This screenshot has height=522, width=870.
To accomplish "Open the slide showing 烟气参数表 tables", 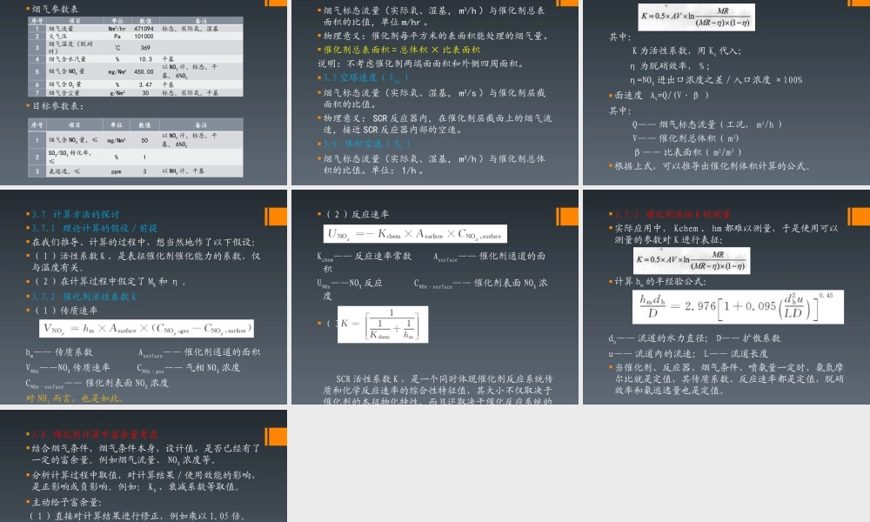I will click(x=144, y=92).
